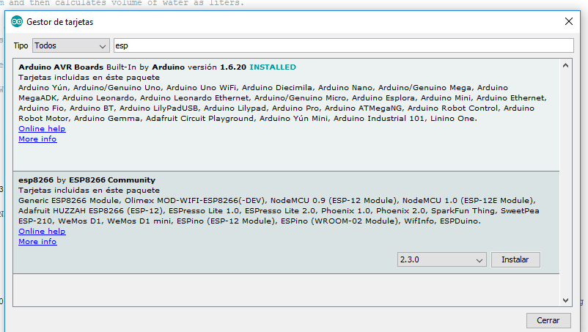Image resolution: width=588 pixels, height=332 pixels.
Task: Click the Arduino logo in title bar
Action: pos(16,22)
